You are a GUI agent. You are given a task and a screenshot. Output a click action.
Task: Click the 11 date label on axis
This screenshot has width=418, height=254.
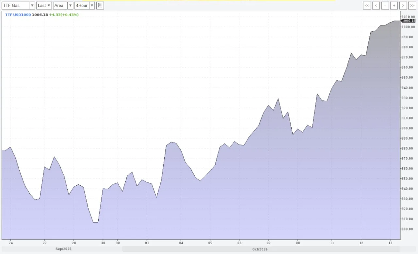click(332, 243)
